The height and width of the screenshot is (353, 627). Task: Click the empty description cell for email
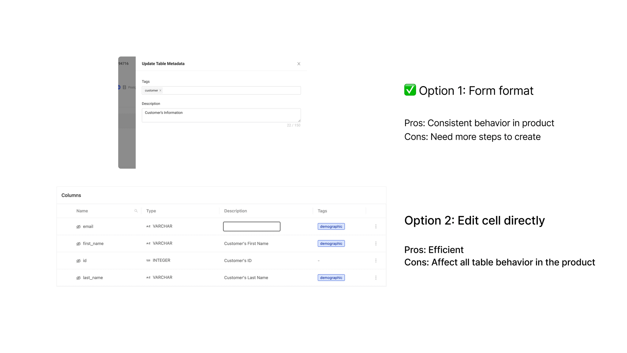tap(252, 226)
